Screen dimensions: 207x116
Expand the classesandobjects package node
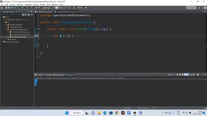pyautogui.click(x=6, y=27)
